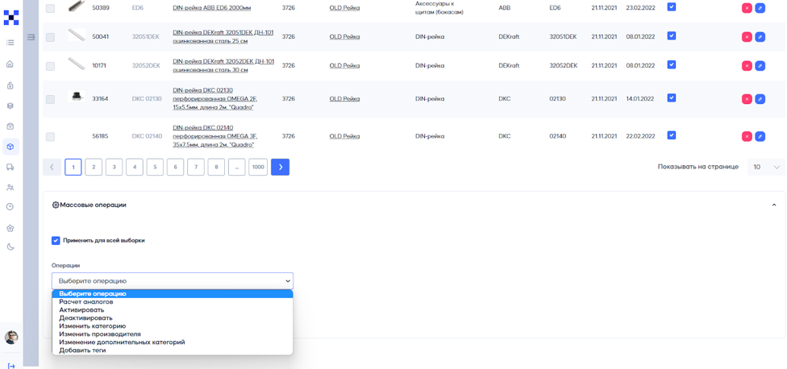Screen dimensions: 787x369
Task: Go to the next page with arrow button
Action: click(280, 167)
